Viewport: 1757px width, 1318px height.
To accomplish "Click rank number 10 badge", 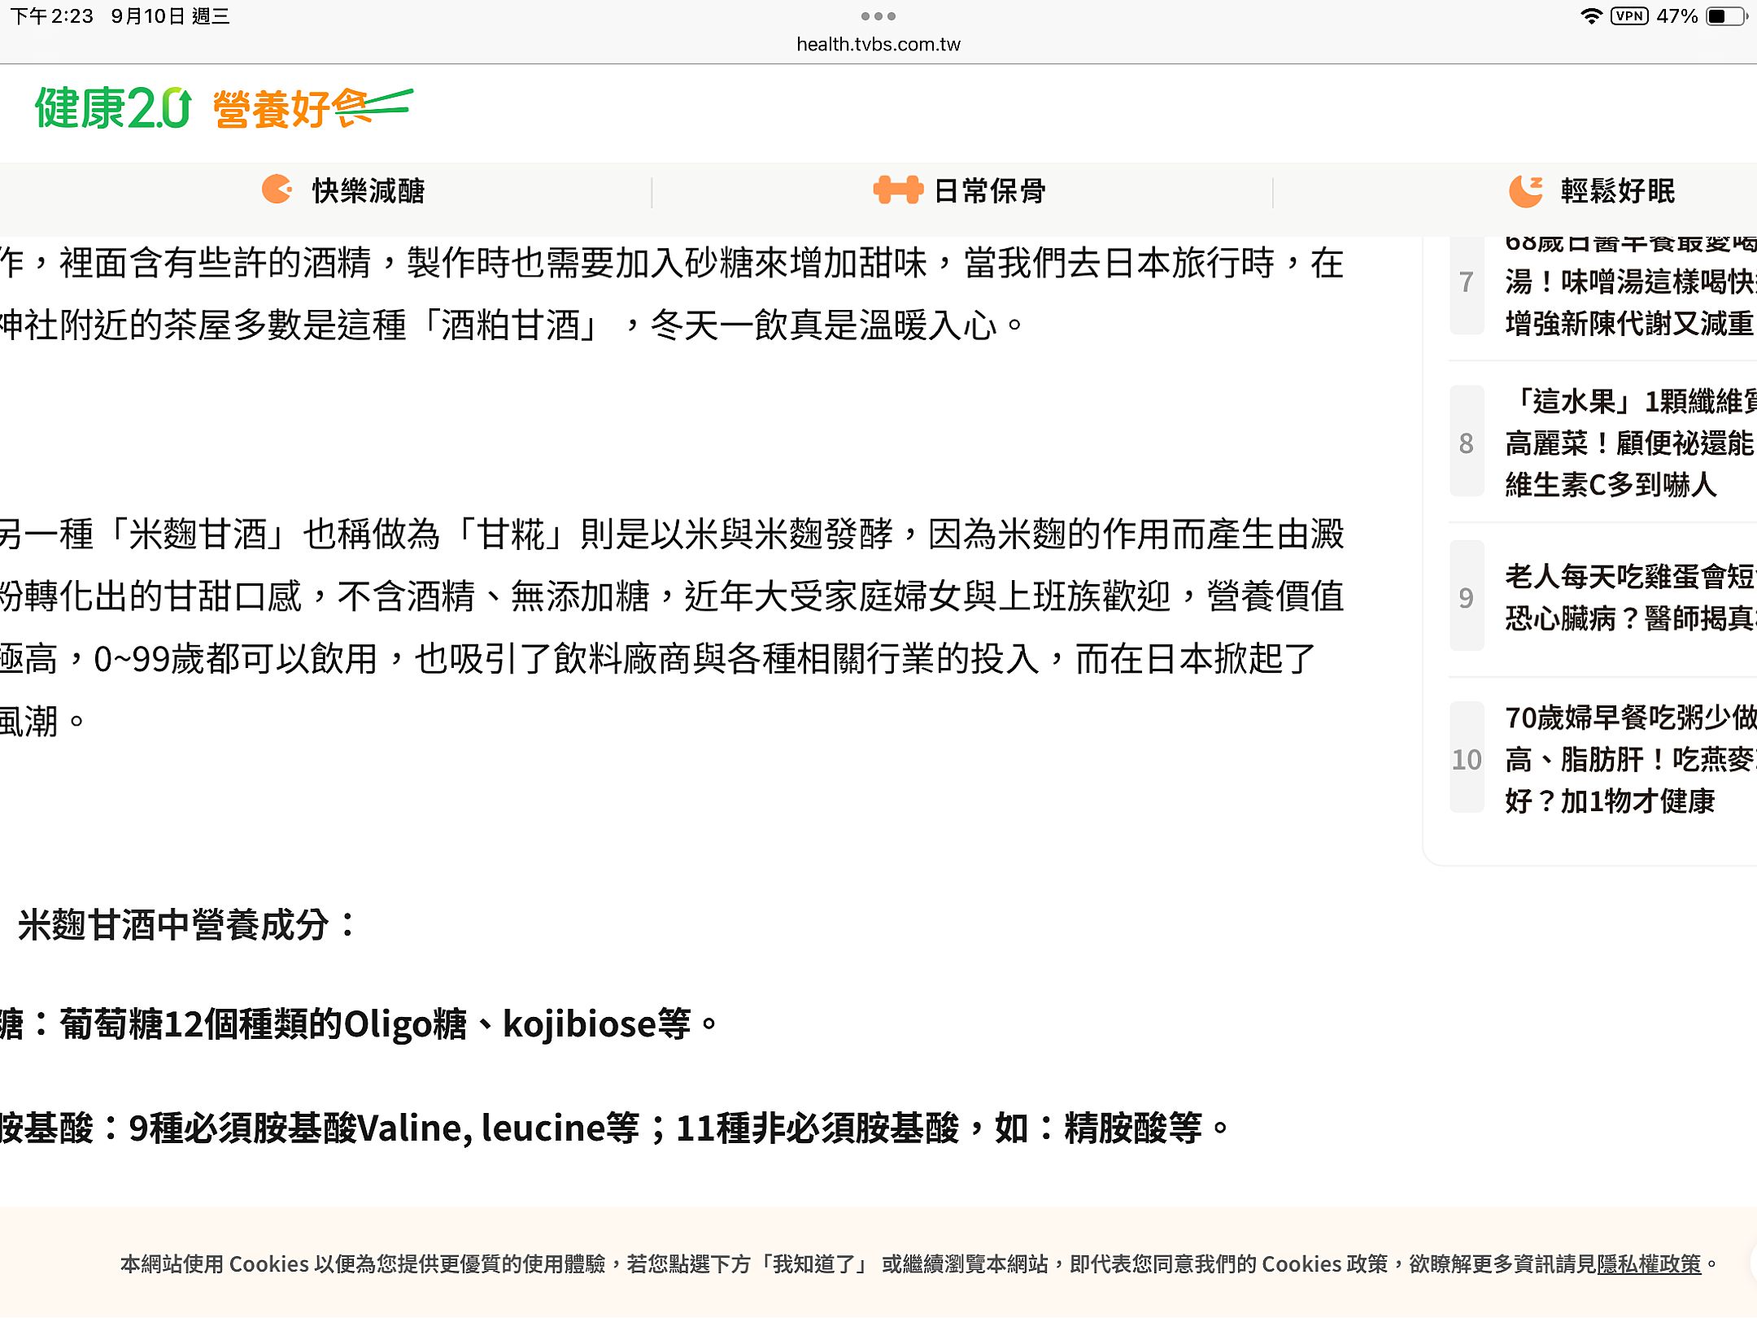I will (1467, 759).
